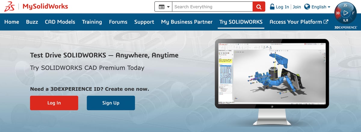Click 'Need a 3DEXPERIENCE ID? Create one now.' text
The image size is (361, 132).
click(x=90, y=89)
